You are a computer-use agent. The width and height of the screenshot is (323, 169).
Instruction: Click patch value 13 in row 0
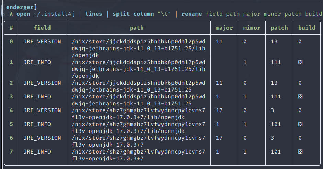(x=274, y=42)
